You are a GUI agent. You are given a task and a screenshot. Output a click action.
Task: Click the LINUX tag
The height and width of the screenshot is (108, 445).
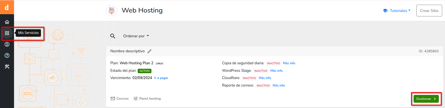point(160,63)
